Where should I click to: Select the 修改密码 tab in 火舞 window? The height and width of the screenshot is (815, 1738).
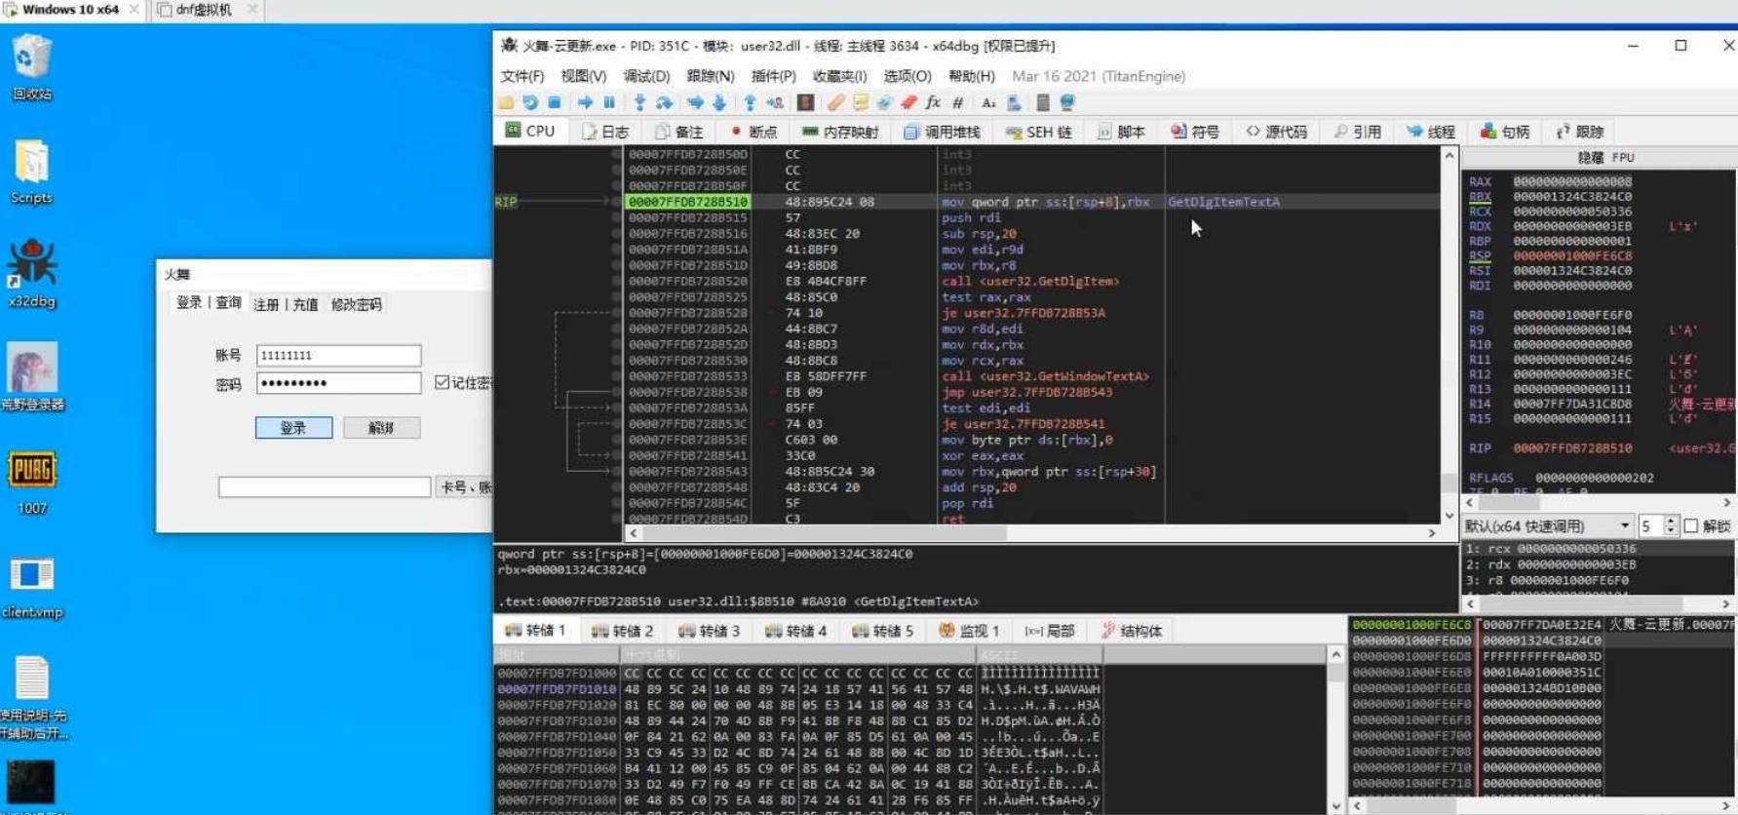pos(356,304)
